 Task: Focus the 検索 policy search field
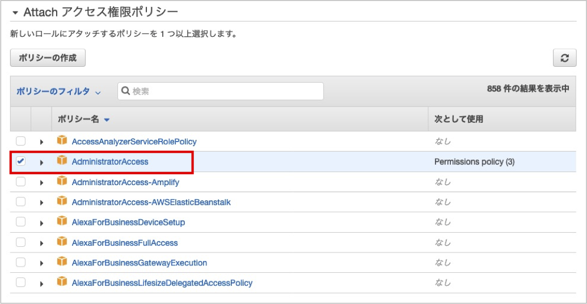point(221,91)
